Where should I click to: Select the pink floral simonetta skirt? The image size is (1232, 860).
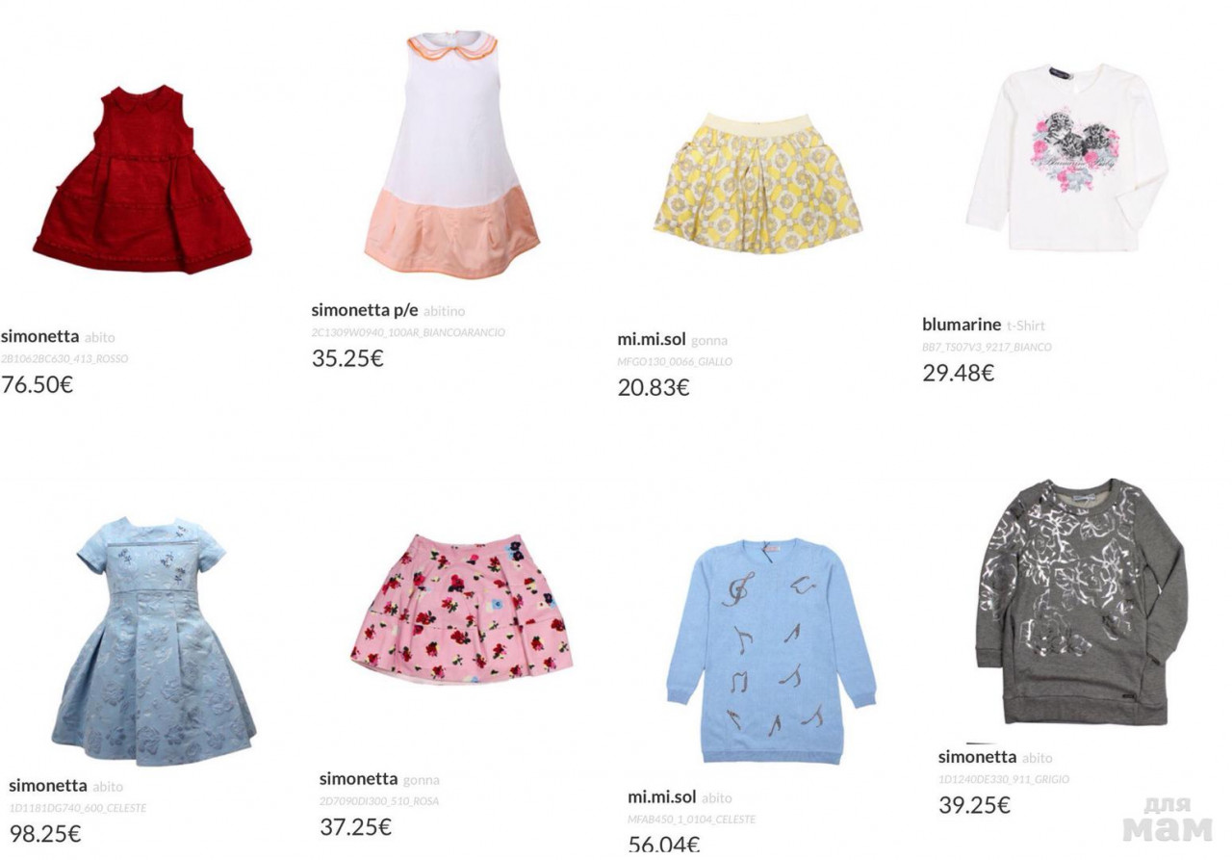[461, 610]
